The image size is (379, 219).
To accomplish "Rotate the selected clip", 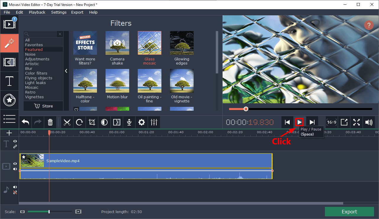I will [79, 122].
